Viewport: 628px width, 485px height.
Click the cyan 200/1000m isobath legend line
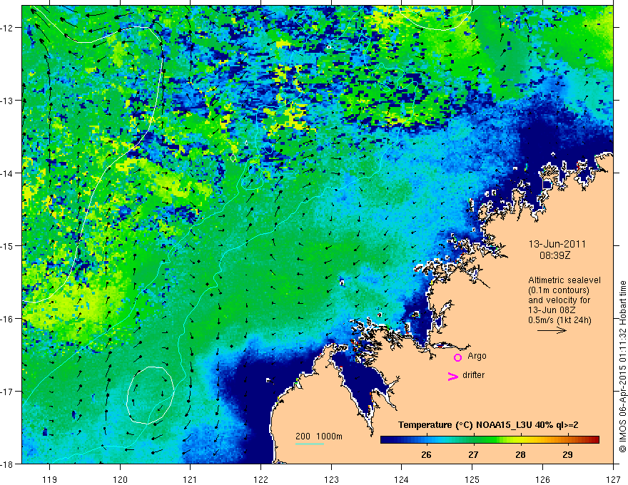coord(310,444)
